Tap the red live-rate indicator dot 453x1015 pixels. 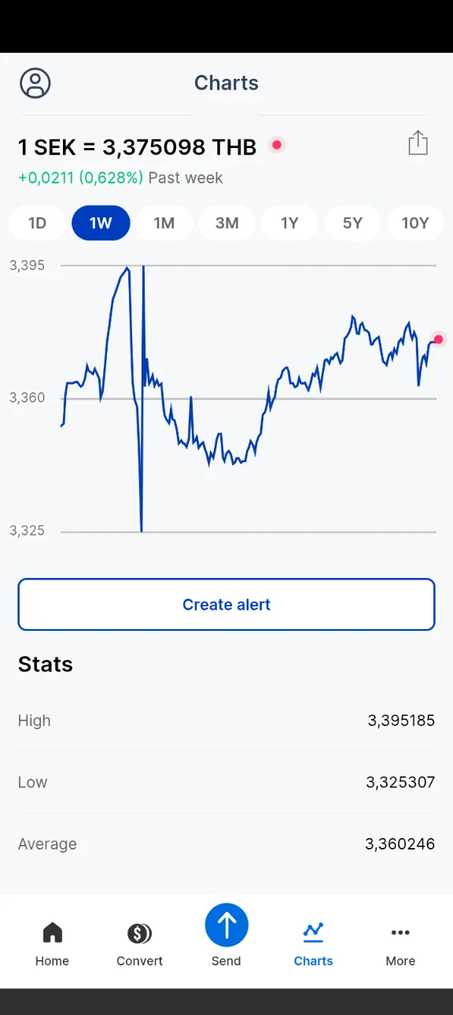click(x=276, y=145)
